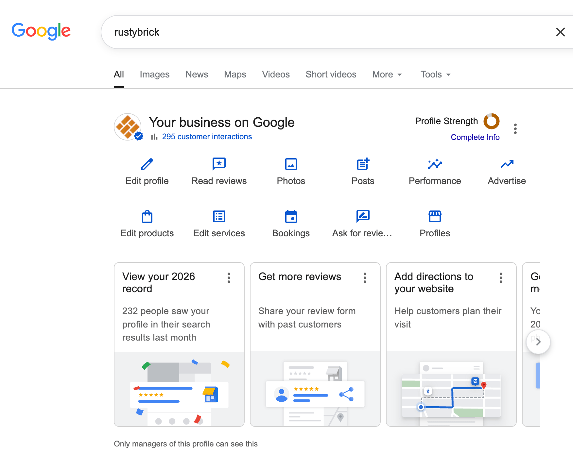Click 'Help customers plan their visit' text
The image size is (573, 453).
tap(448, 318)
